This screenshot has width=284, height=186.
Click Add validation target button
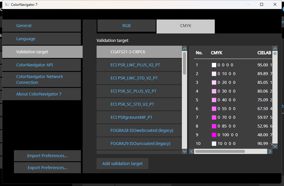point(123,164)
